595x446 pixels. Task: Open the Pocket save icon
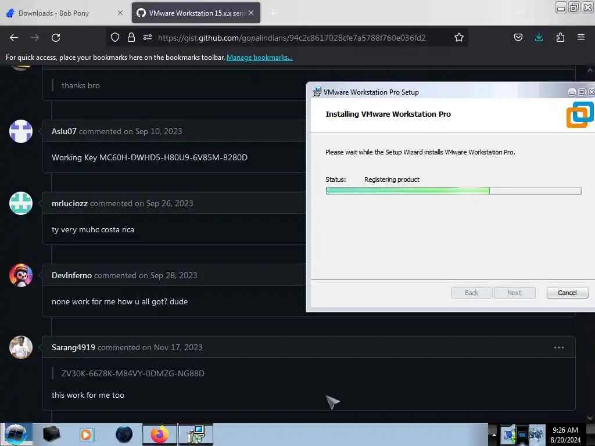point(518,37)
